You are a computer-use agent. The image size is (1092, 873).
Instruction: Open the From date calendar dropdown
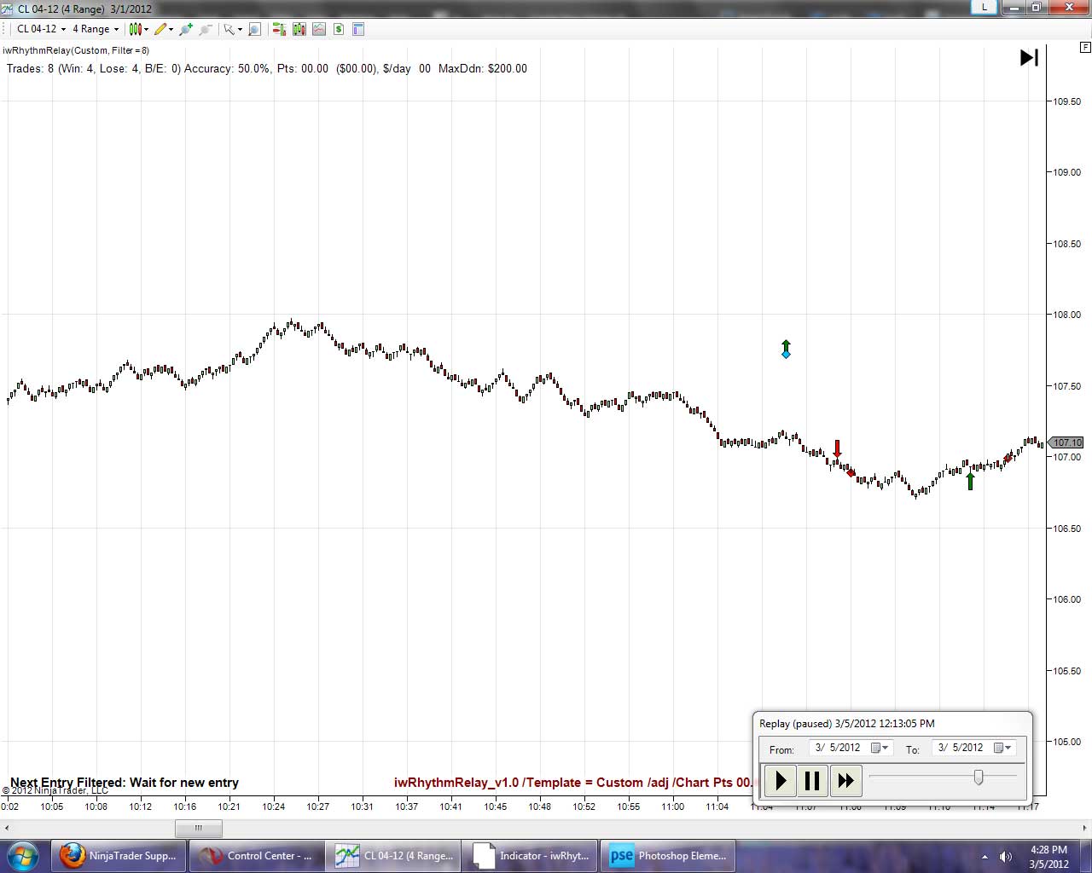point(880,748)
